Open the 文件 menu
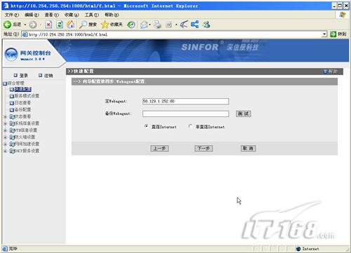 12,15
